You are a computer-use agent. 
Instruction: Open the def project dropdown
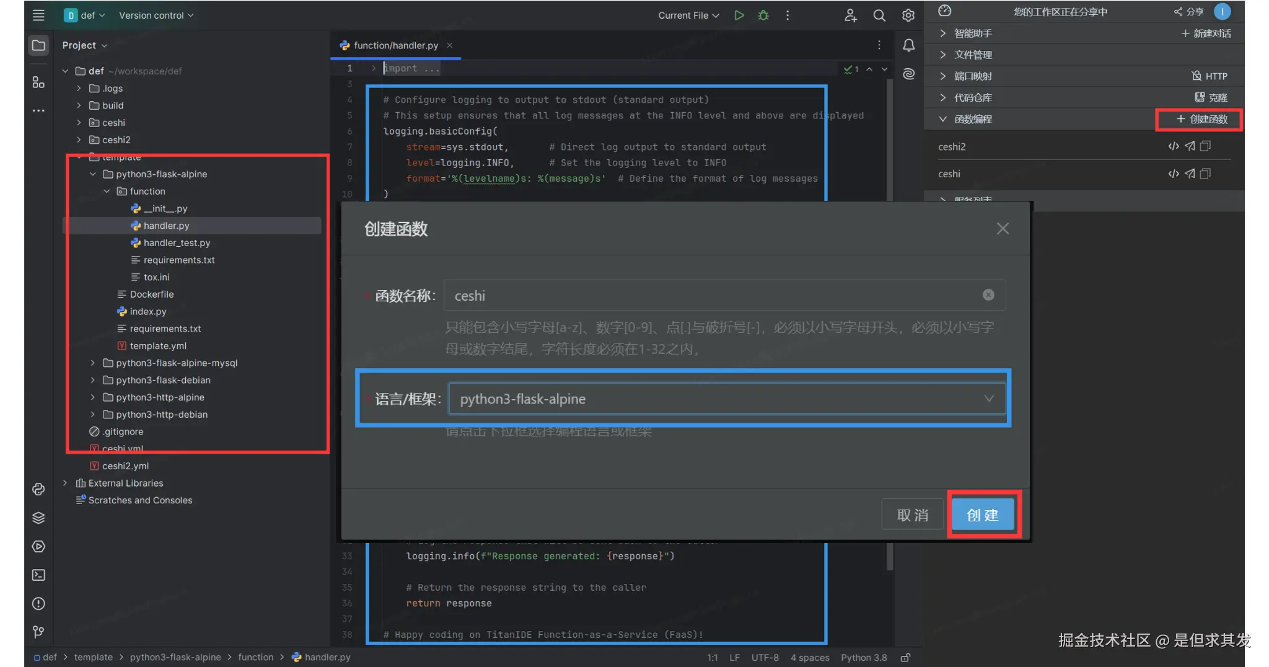coord(85,15)
